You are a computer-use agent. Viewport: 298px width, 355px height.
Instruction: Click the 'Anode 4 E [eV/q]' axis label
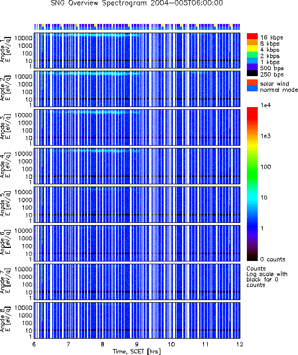(x=5, y=166)
